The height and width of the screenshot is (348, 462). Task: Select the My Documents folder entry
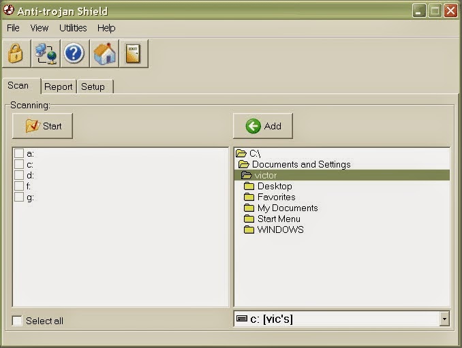(288, 208)
